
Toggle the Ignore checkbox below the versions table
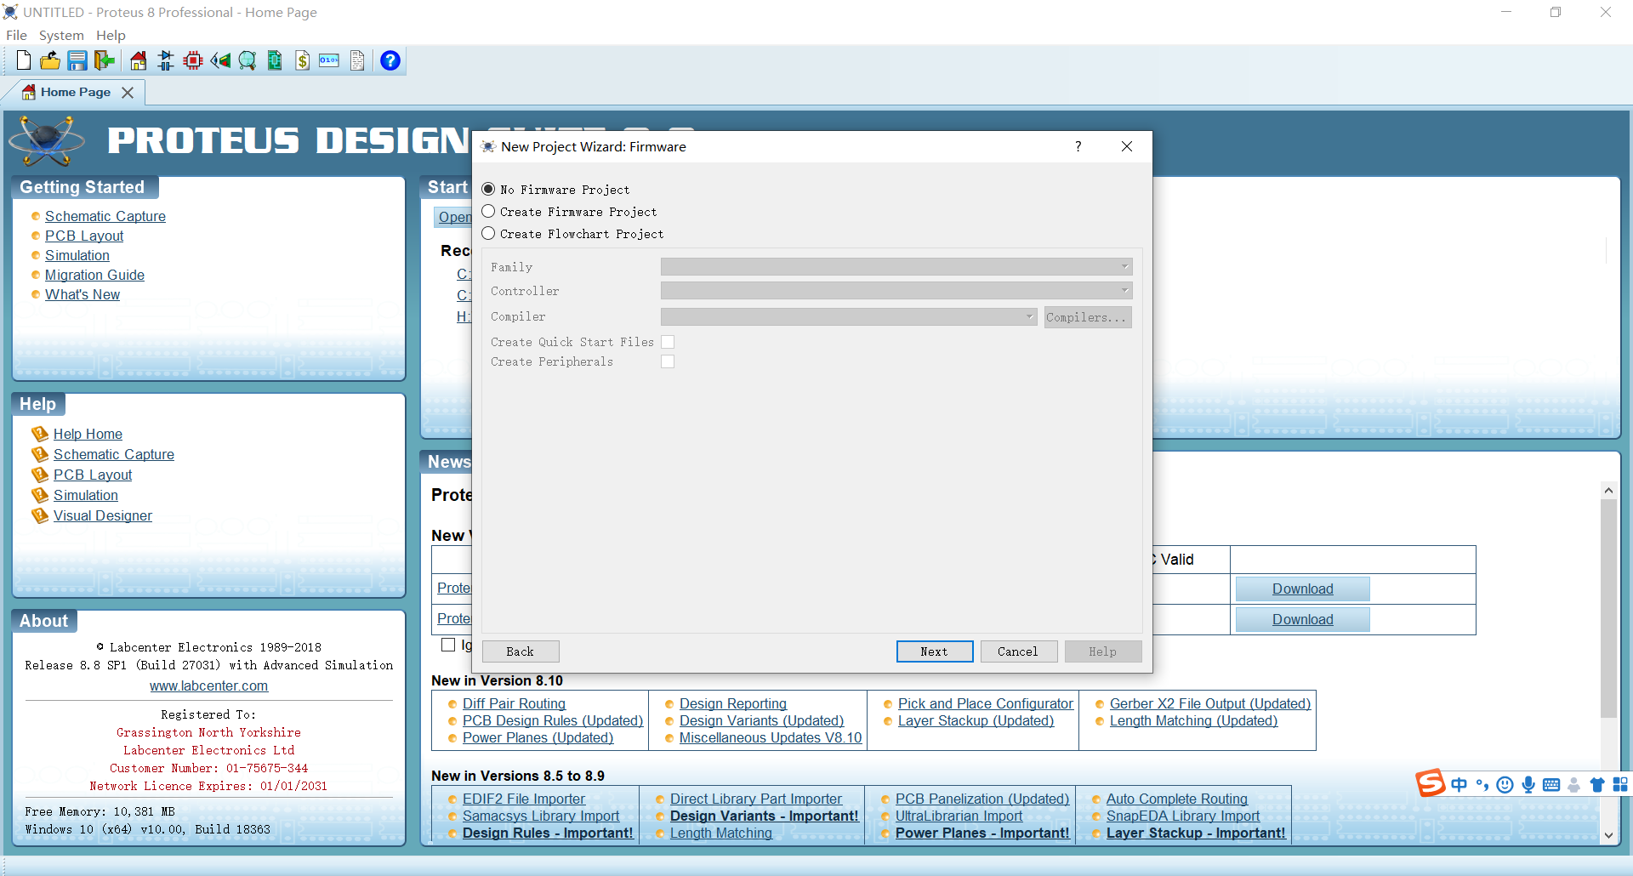tap(448, 645)
